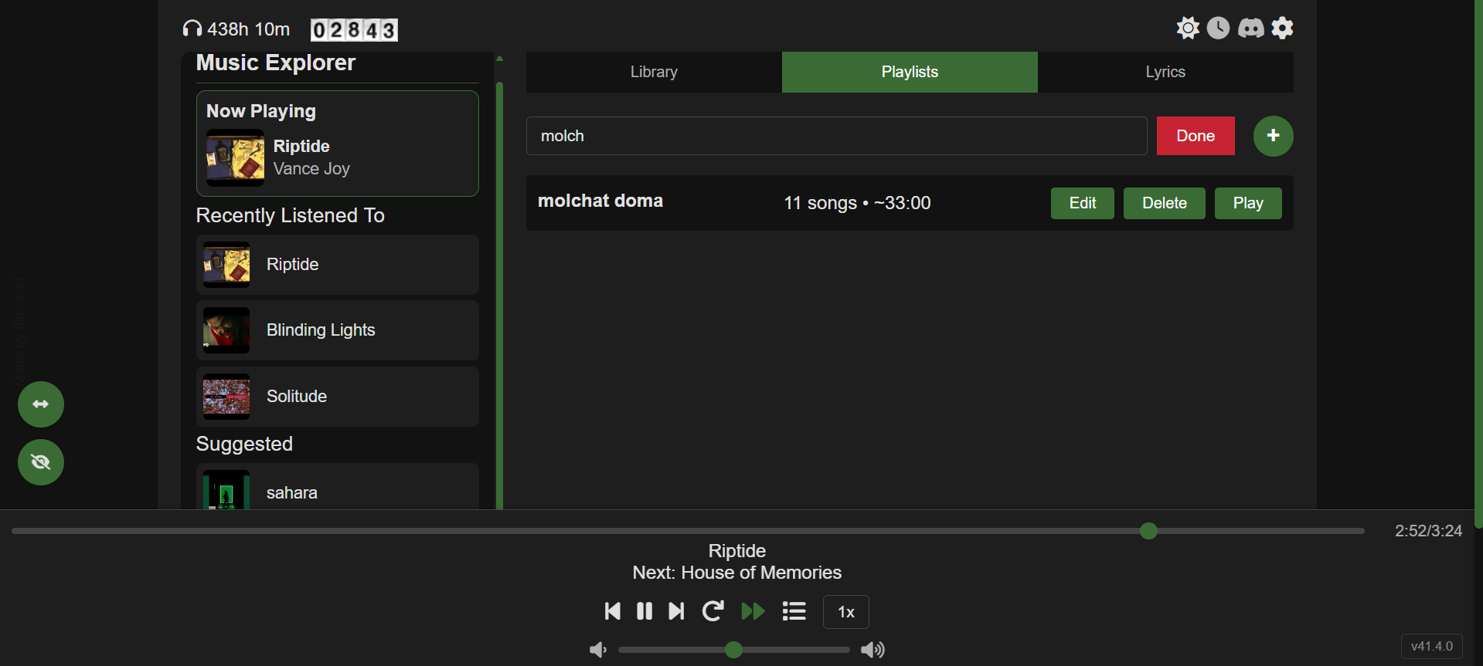
Task: Click the playlist search field containing molch
Action: pos(836,136)
